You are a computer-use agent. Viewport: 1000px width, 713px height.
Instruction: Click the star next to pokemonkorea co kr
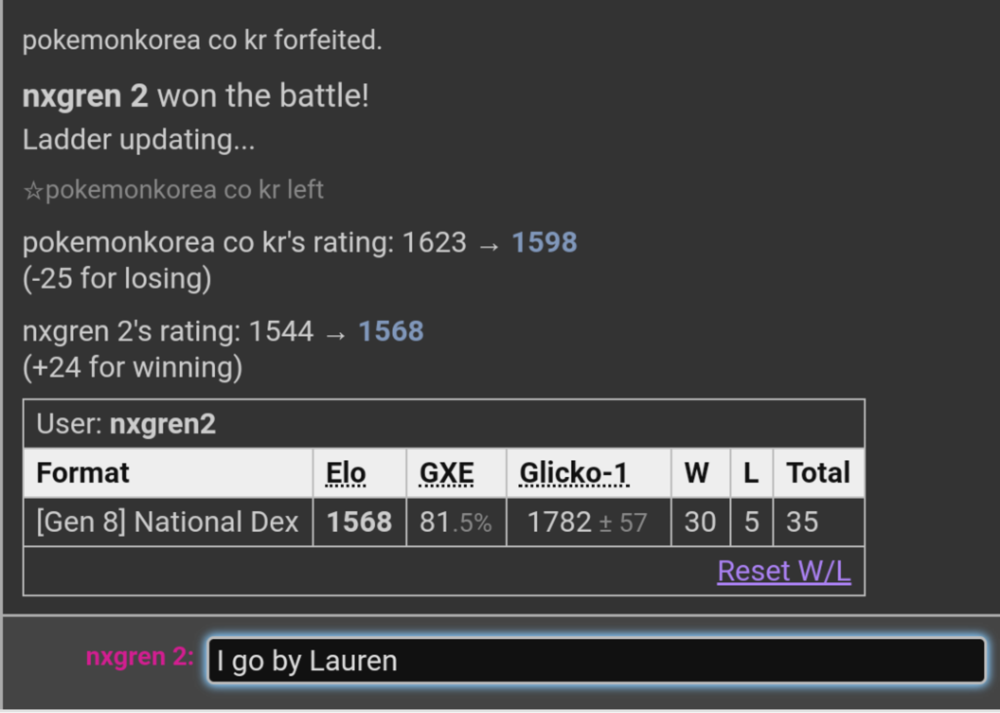[x=32, y=190]
